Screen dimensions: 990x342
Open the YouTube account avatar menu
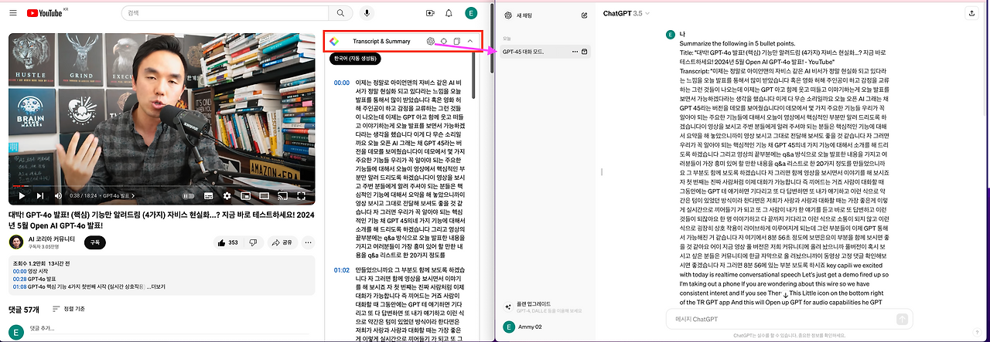(x=471, y=13)
